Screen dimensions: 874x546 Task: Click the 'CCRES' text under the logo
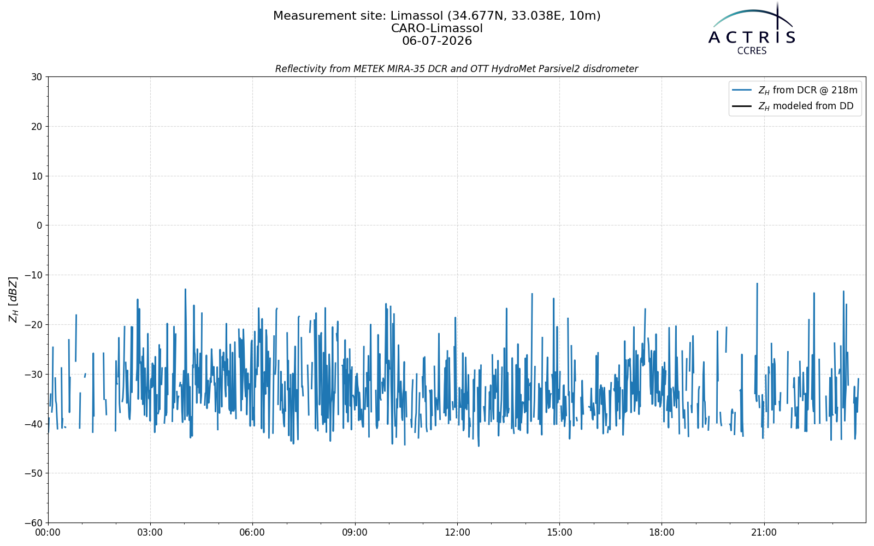click(x=752, y=51)
